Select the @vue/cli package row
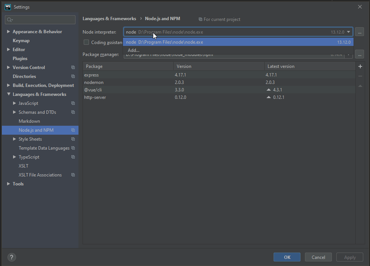370x266 pixels. tap(219, 90)
